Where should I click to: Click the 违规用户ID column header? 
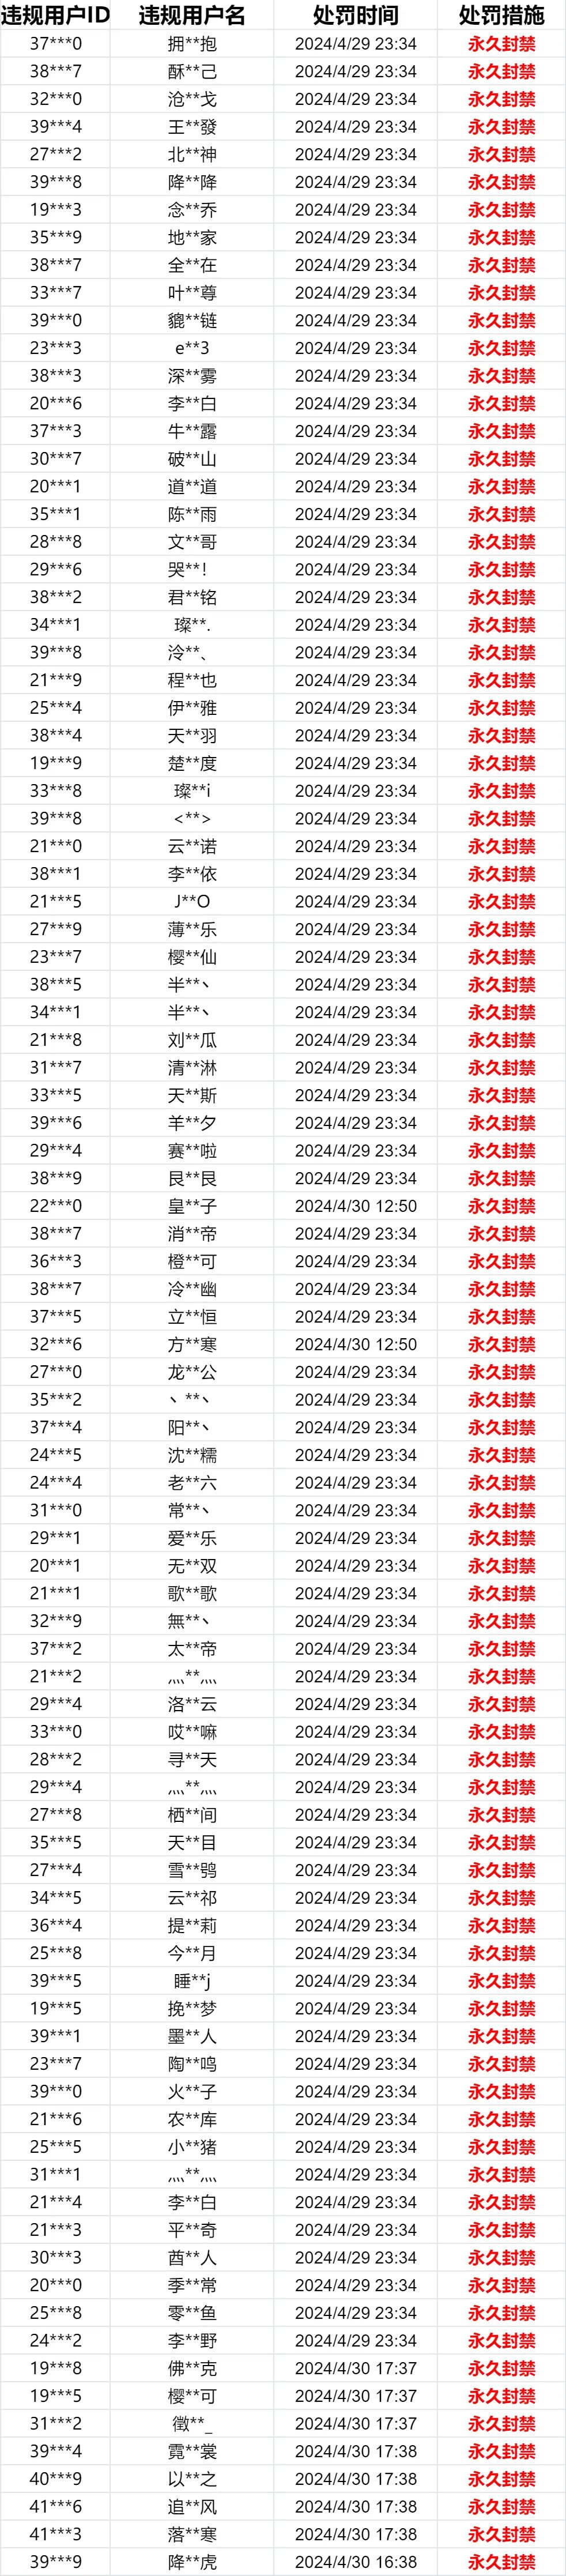click(x=55, y=15)
